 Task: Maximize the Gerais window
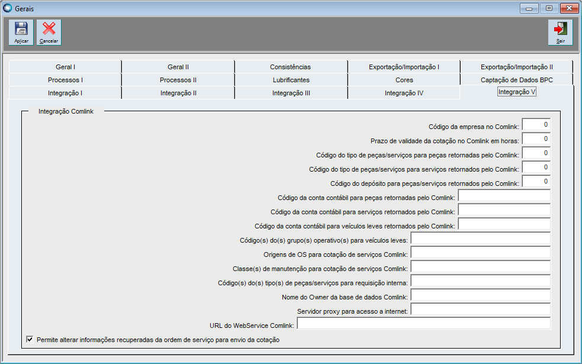coord(549,8)
